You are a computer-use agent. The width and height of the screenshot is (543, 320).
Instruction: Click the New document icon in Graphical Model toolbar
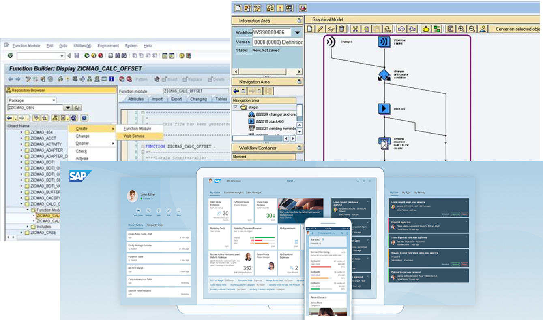[x=310, y=29]
